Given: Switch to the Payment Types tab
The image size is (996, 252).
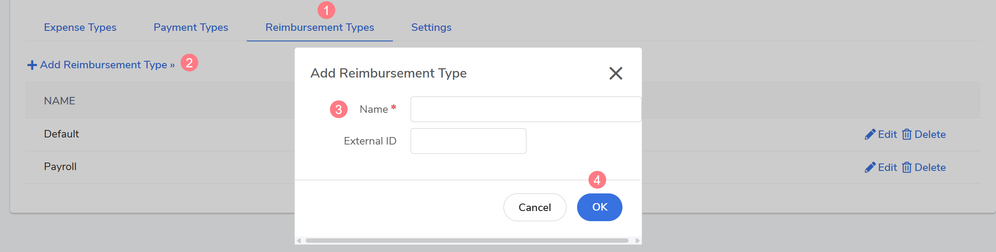Looking at the screenshot, I should [x=191, y=27].
